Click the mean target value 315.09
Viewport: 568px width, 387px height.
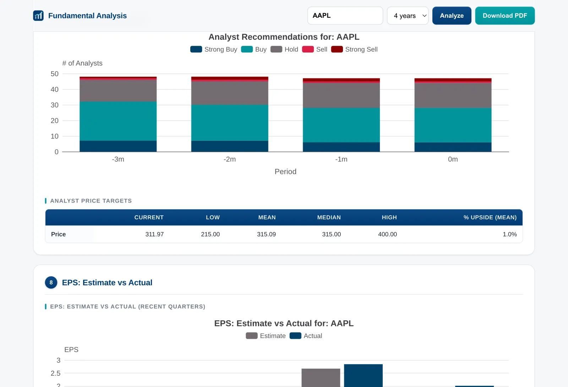[x=266, y=234]
